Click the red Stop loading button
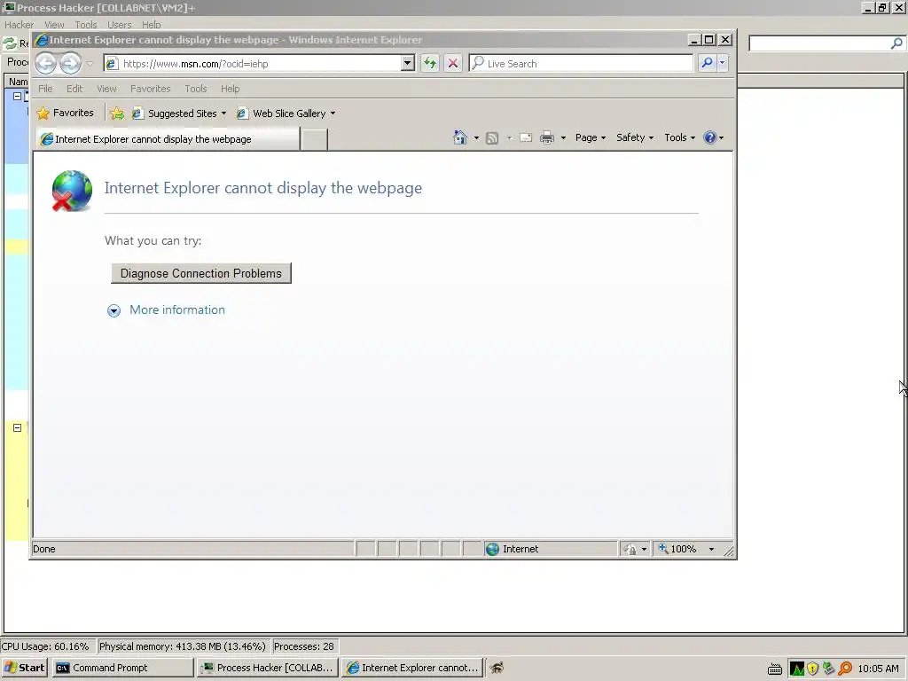Screen dimensions: 908x681 click(453, 63)
